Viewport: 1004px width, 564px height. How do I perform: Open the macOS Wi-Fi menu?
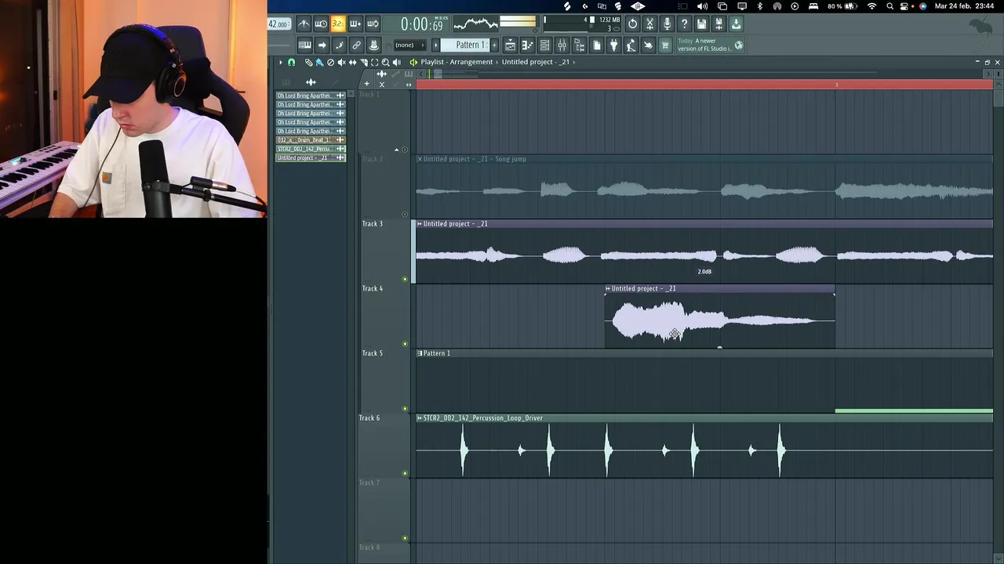click(x=872, y=6)
